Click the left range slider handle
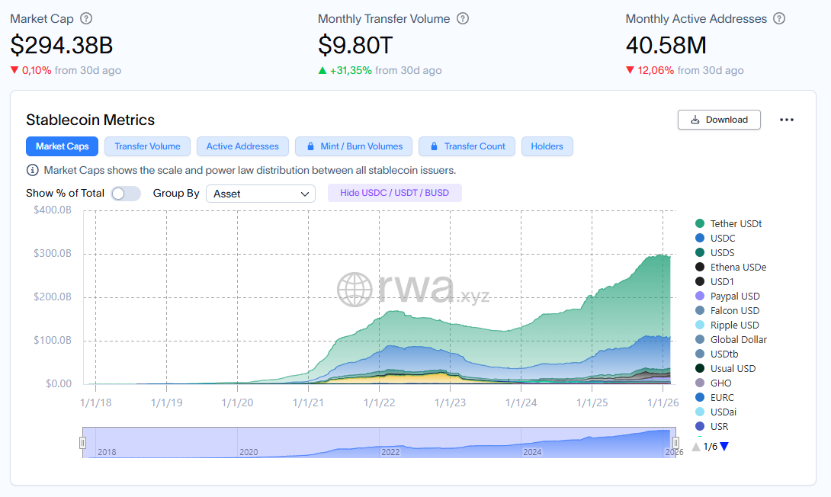 82,442
